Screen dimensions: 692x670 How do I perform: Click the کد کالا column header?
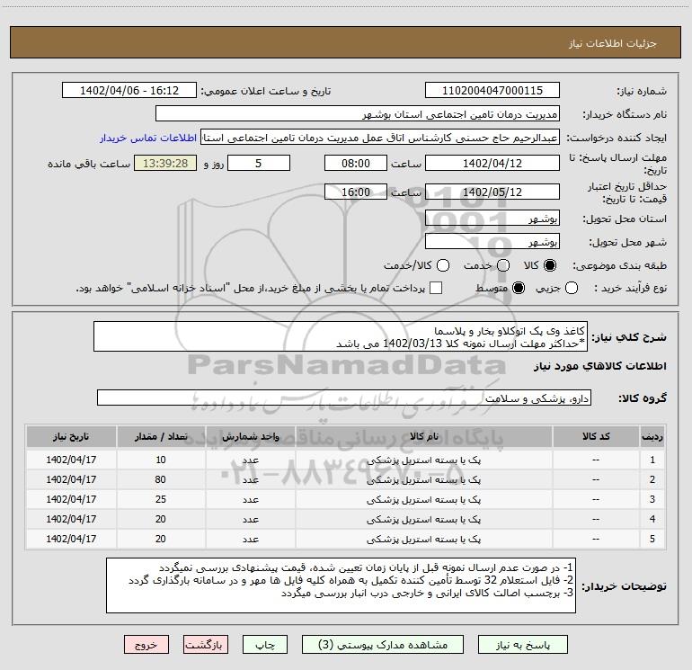point(596,436)
